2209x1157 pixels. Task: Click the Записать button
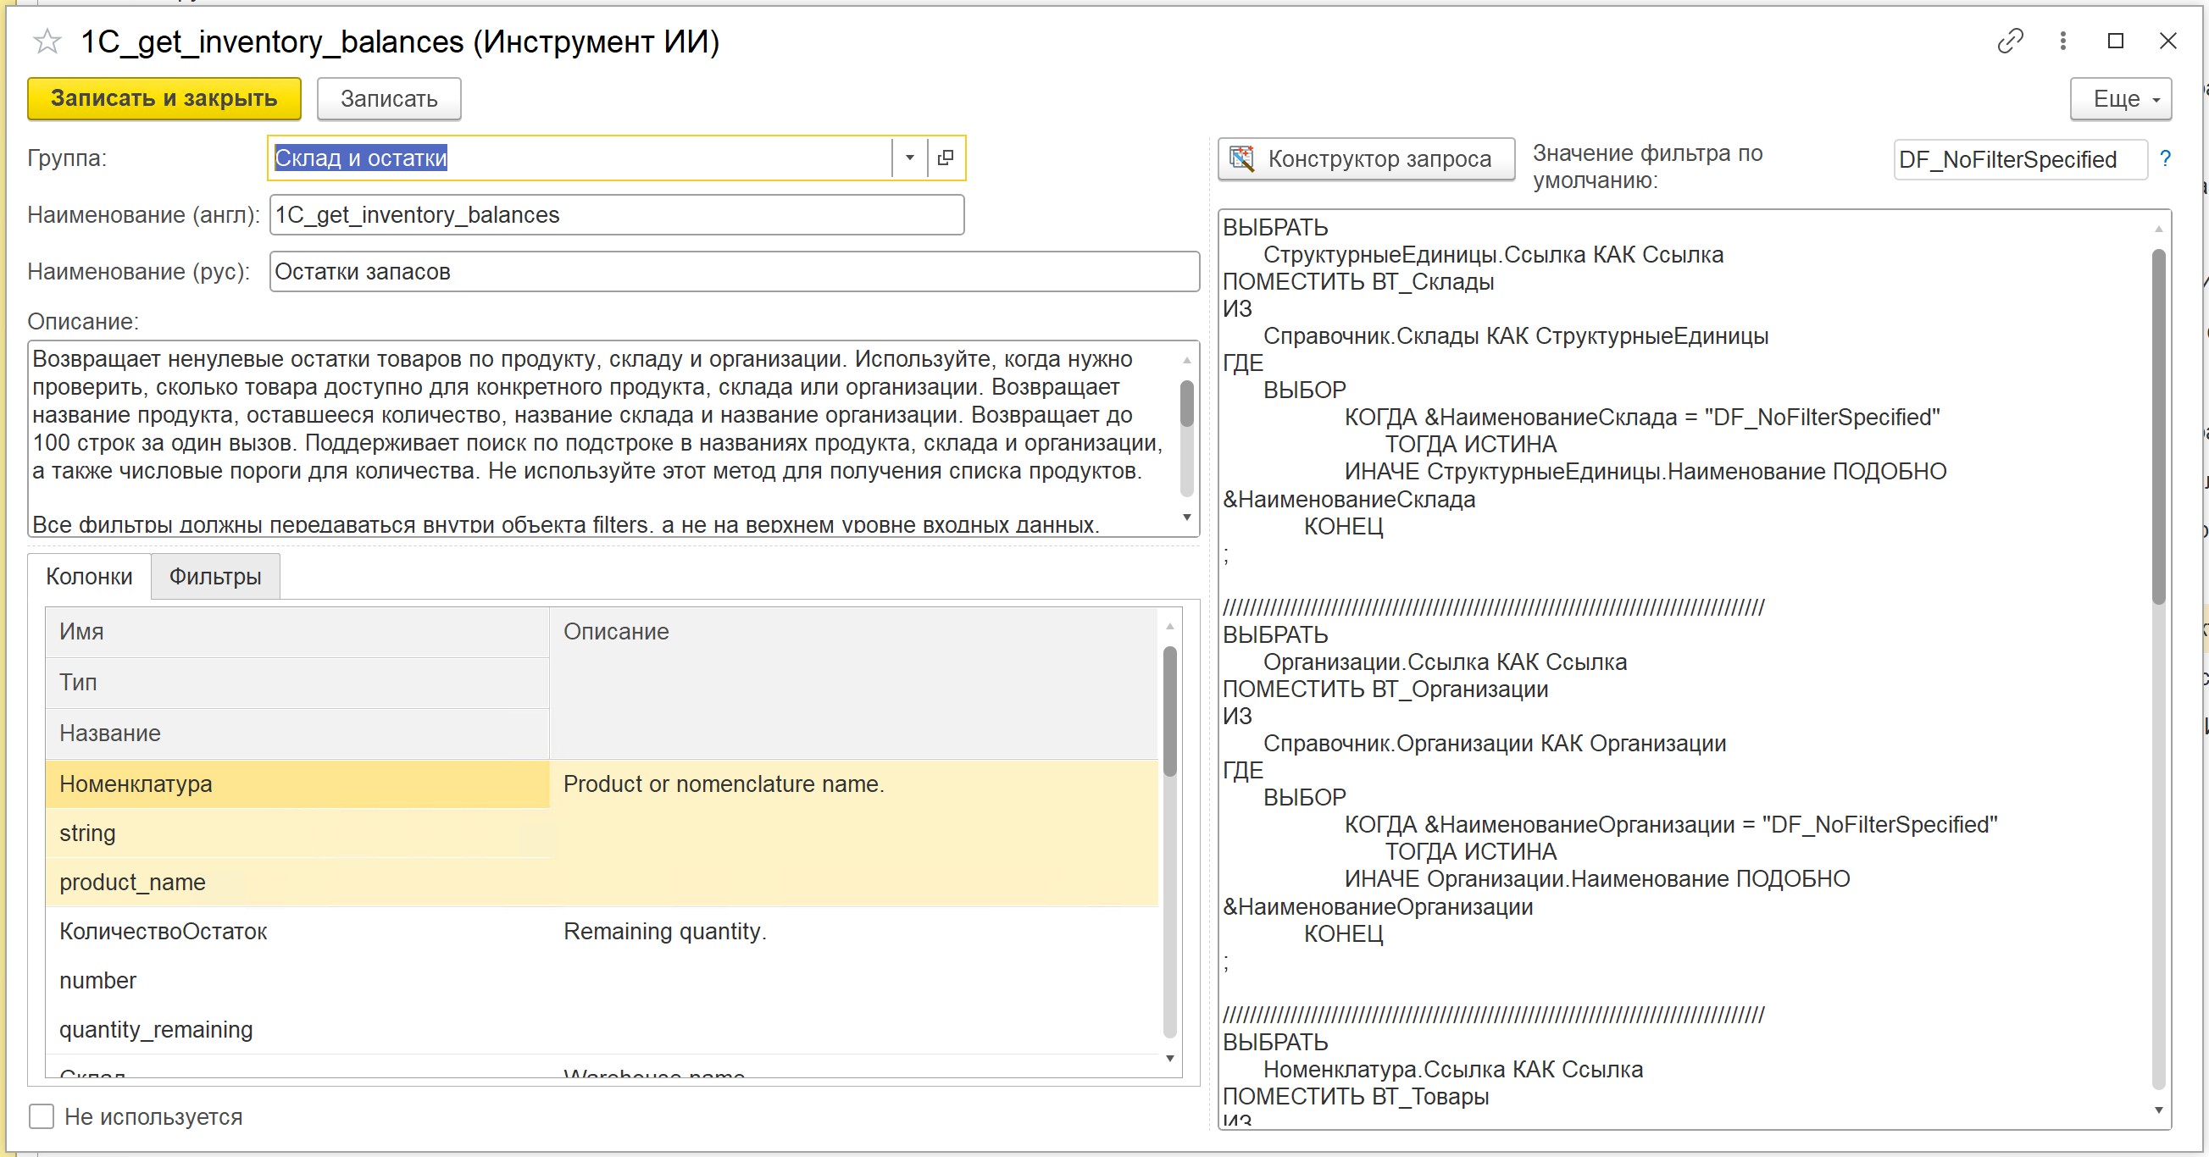pos(388,98)
